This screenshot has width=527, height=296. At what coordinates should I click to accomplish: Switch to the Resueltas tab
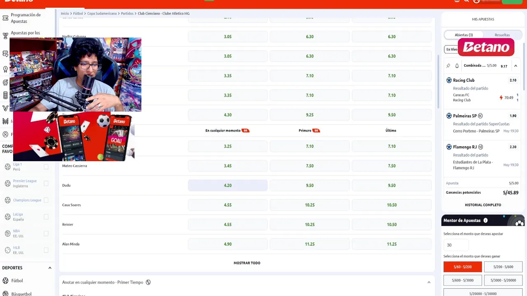coord(502,35)
